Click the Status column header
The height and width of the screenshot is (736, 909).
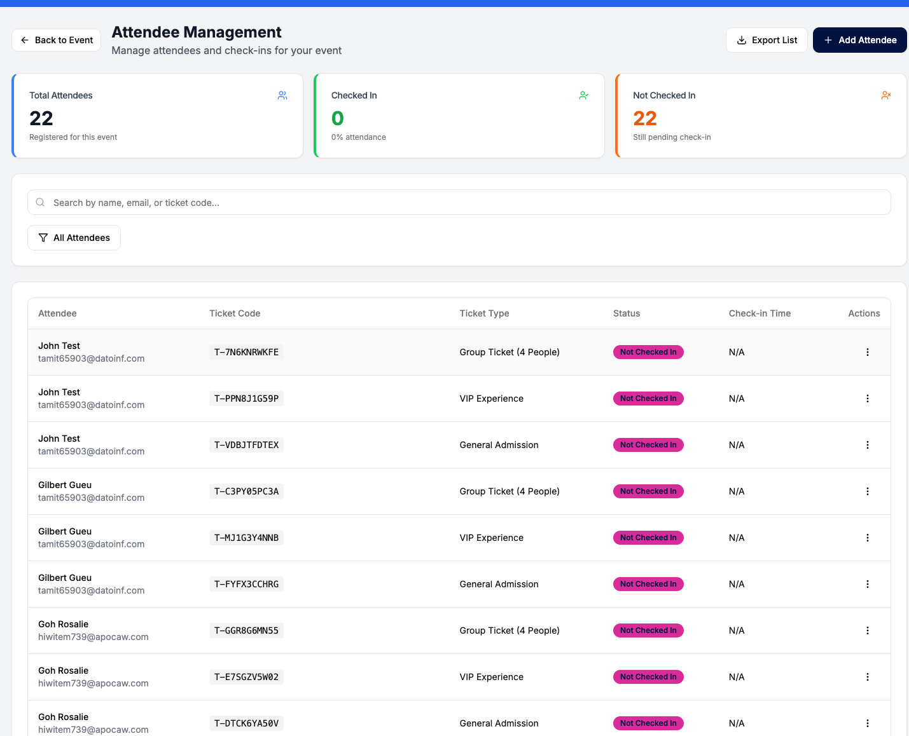pos(627,313)
